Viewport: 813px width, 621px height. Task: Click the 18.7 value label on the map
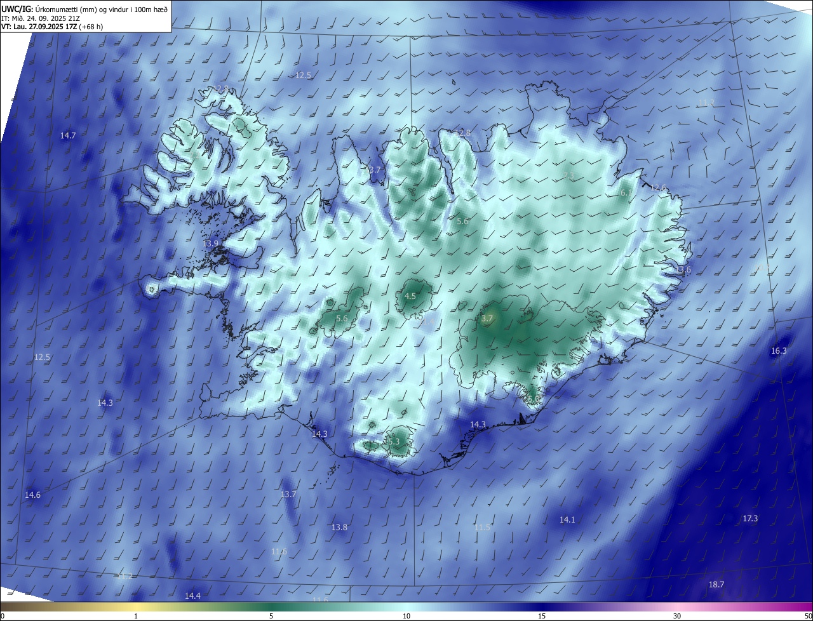coord(716,584)
